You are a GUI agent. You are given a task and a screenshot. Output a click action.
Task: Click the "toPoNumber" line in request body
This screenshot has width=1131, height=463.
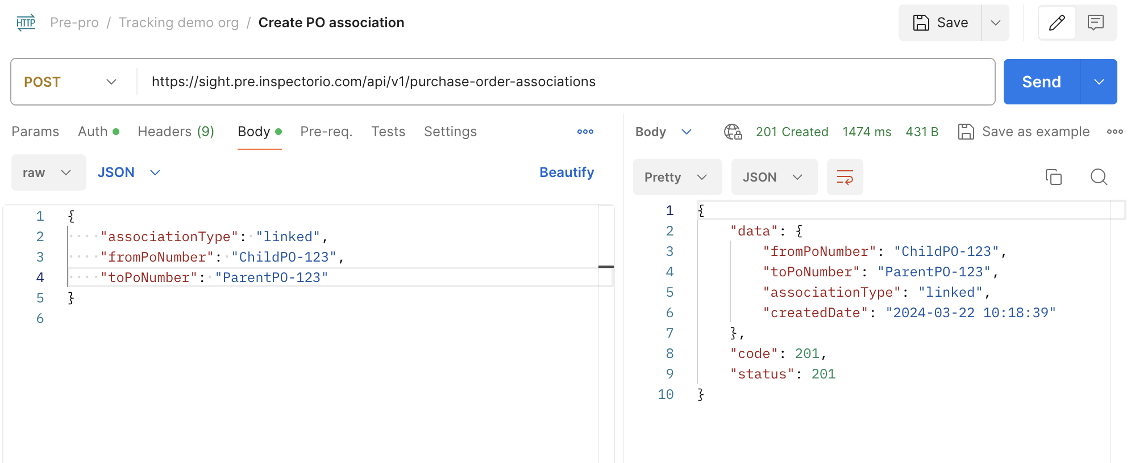pyautogui.click(x=214, y=277)
